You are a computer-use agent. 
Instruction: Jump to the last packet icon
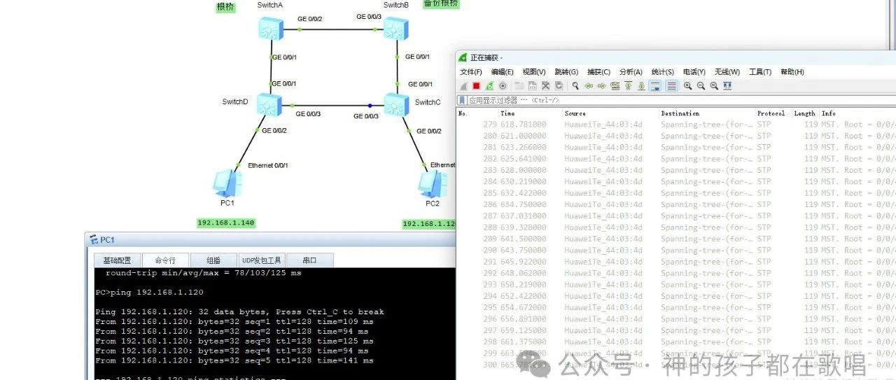[641, 86]
